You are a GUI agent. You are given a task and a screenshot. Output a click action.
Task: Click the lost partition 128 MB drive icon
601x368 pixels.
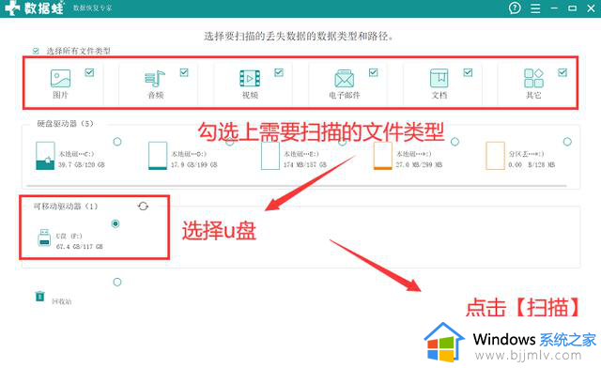495,156
